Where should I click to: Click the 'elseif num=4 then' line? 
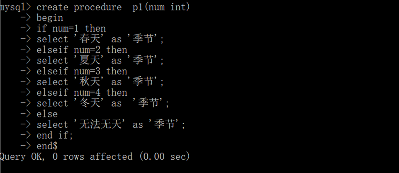(x=82, y=93)
